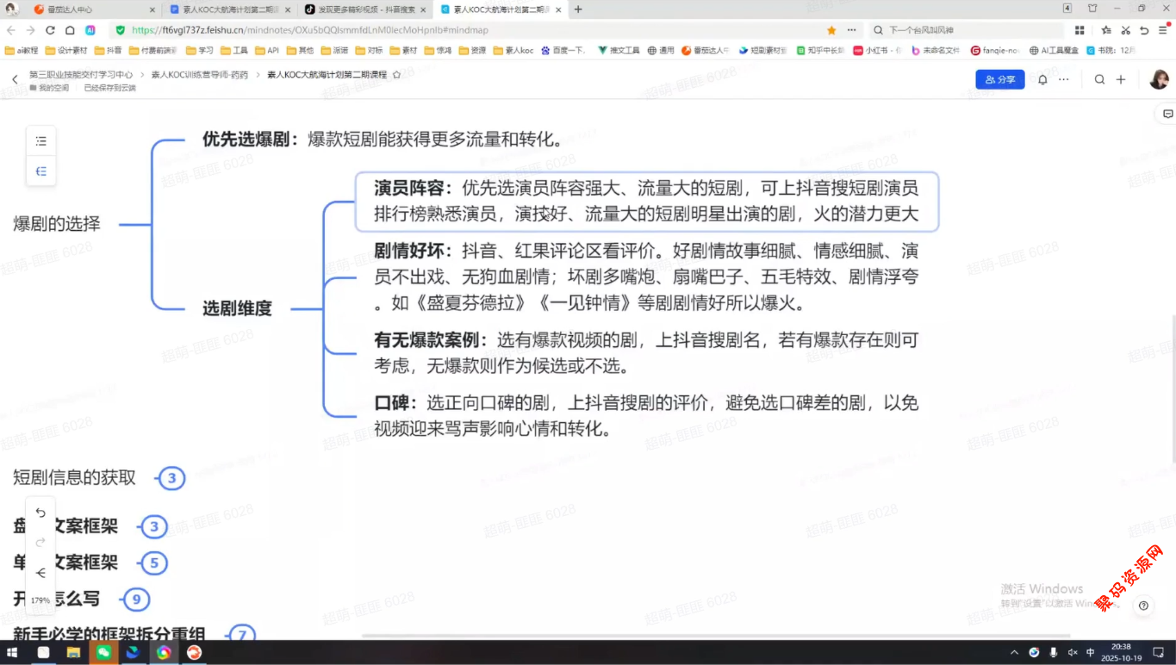Screen dimensions: 1176x665
Task: Switch to the 发现更多精彩视频 抖音搜索 tab
Action: click(366, 9)
